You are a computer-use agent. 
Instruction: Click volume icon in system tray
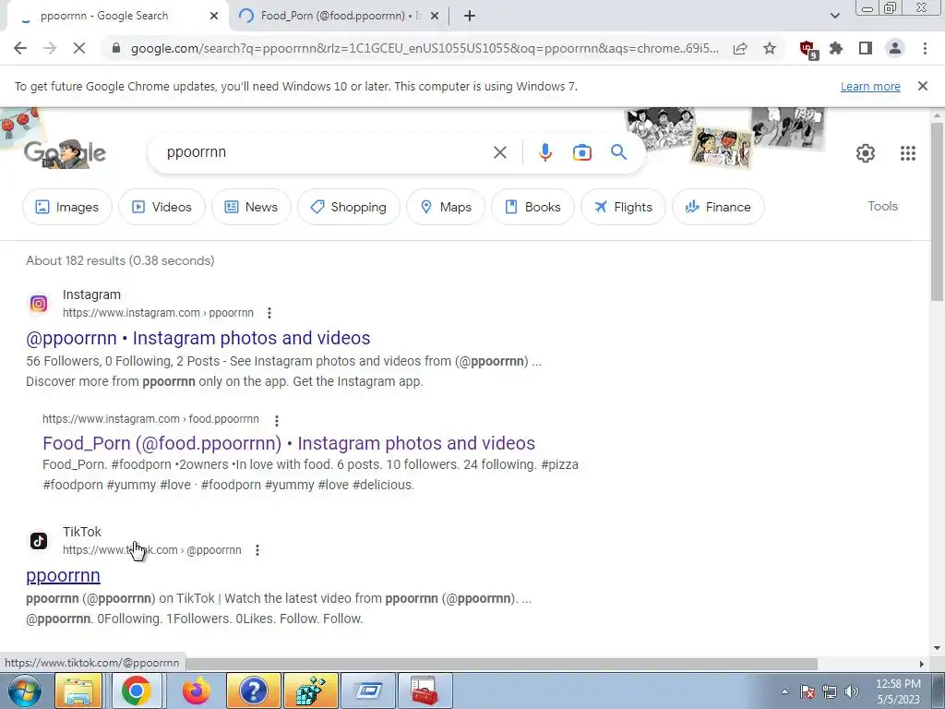coord(852,691)
